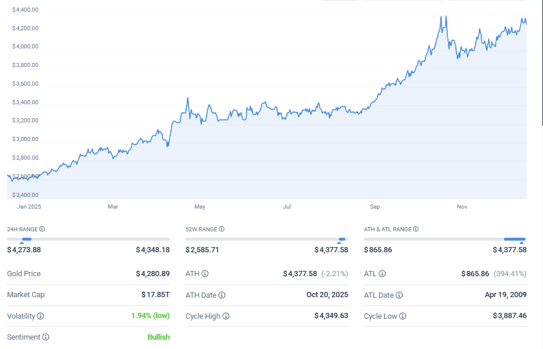The height and width of the screenshot is (349, 543).
Task: Open the ATH & ATL Range info icon
Action: pos(415,230)
